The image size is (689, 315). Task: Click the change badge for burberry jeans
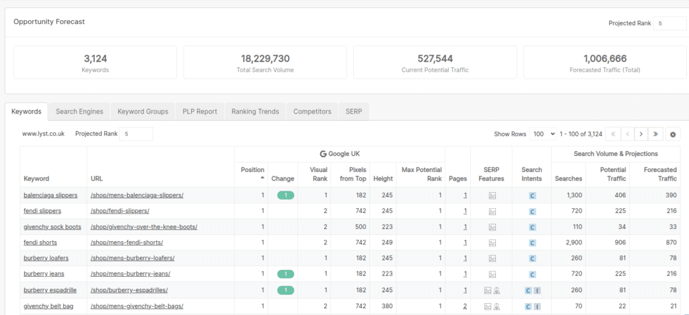[x=285, y=274]
